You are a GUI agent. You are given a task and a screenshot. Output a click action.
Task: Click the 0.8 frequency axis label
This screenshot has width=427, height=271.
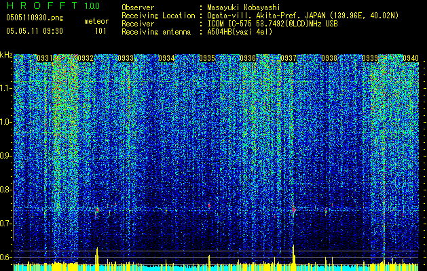click(x=6, y=190)
